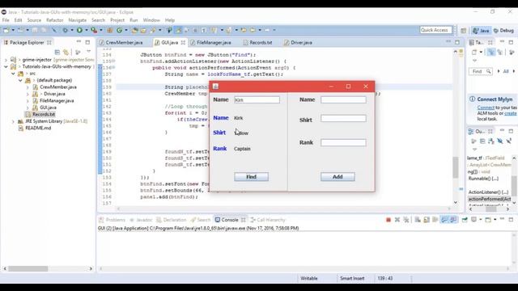Image resolution: width=518 pixels, height=291 pixels.
Task: Switch to the CrewMember.java tab
Action: [121, 43]
